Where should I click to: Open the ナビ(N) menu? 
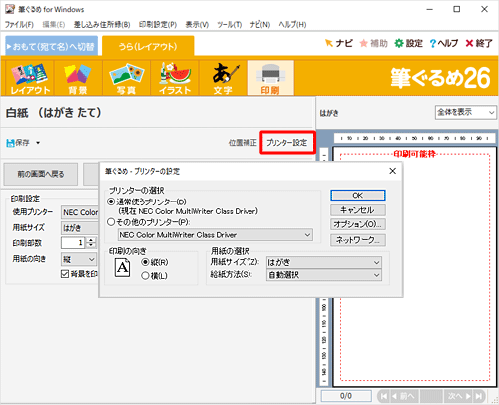pos(260,25)
